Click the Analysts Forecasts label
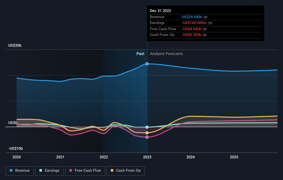Viewport: 283px width, 180px height. (x=166, y=54)
